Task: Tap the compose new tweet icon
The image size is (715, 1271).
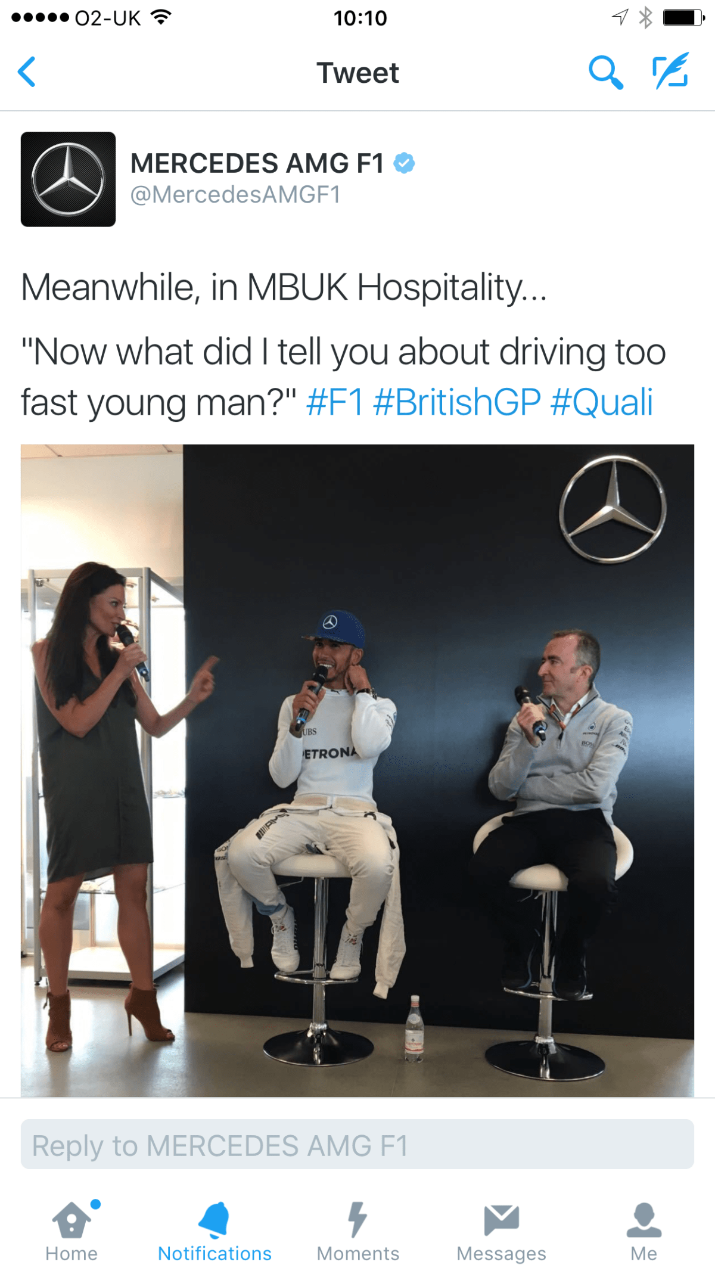Action: 671,72
